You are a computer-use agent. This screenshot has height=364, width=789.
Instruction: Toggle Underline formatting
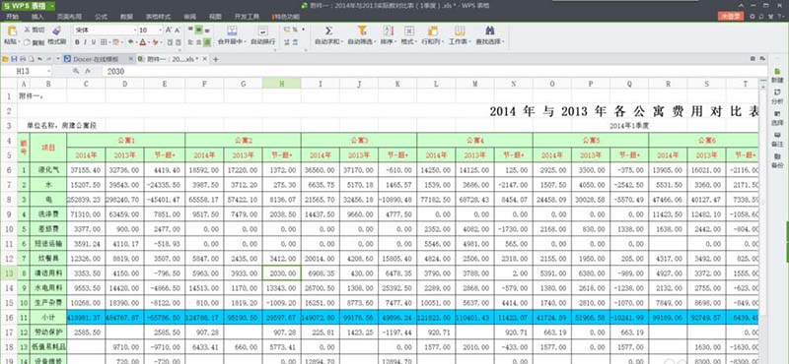pos(94,42)
